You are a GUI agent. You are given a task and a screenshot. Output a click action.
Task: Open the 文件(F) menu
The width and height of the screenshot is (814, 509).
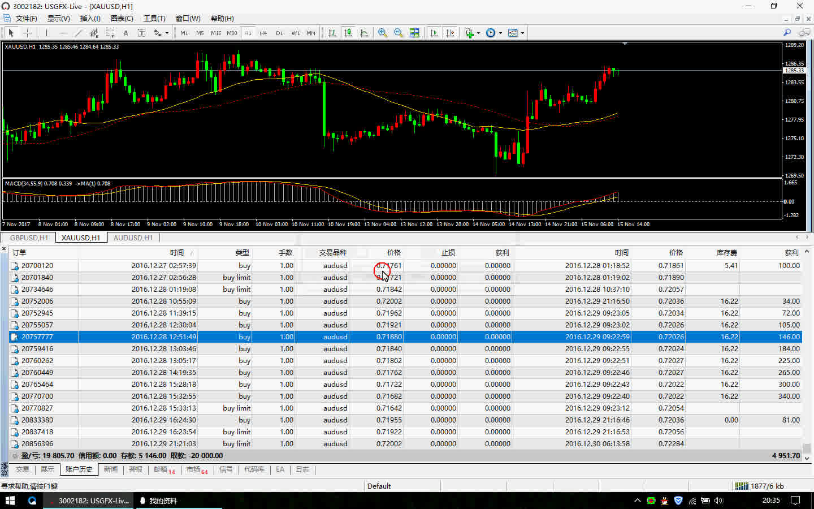tap(26, 19)
